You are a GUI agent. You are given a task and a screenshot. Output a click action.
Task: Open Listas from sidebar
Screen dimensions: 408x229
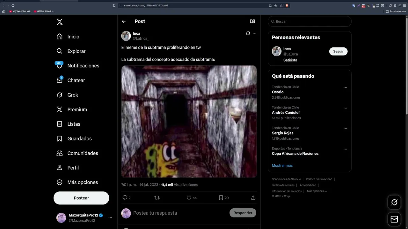pos(68,124)
